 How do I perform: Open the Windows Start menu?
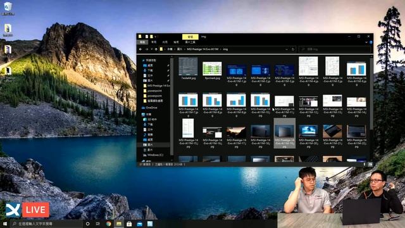coord(4,224)
